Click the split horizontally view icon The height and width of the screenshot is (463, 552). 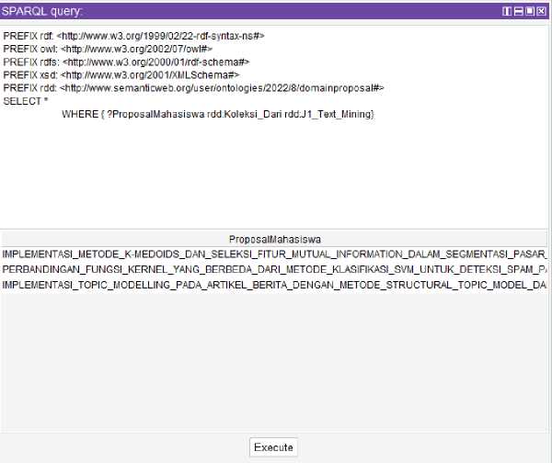(x=518, y=11)
